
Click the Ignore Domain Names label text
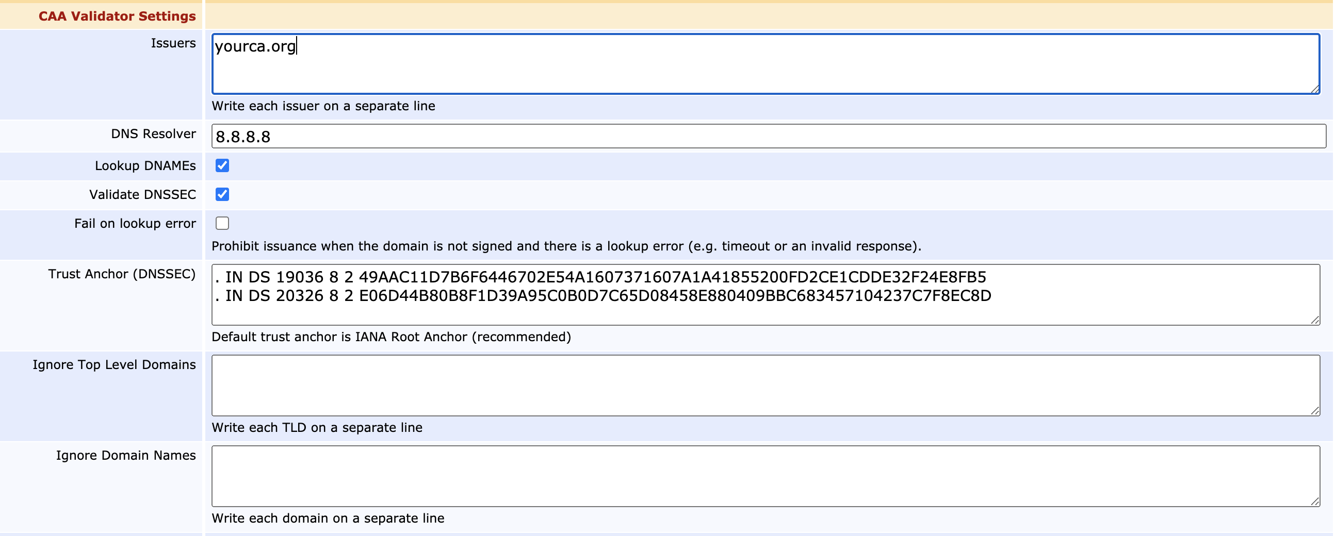[126, 456]
